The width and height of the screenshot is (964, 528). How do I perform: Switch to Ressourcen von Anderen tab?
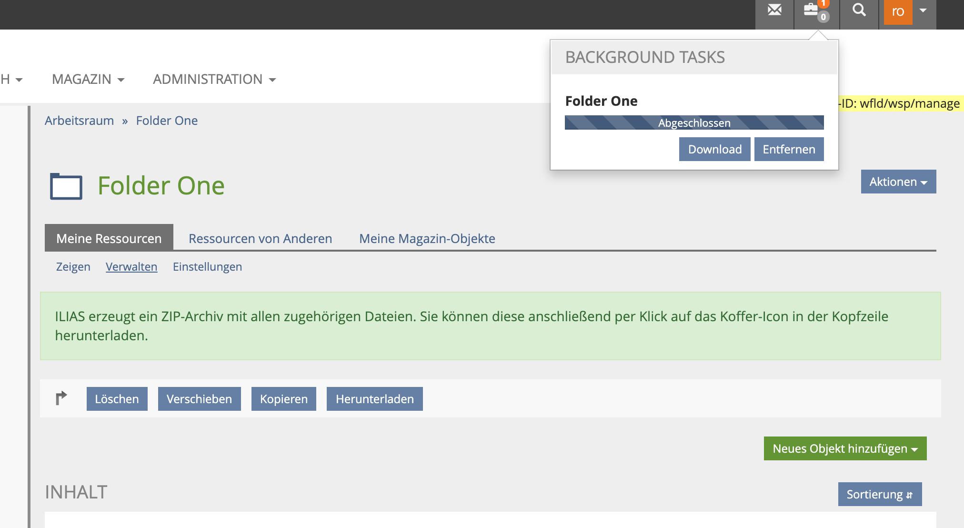coord(260,238)
